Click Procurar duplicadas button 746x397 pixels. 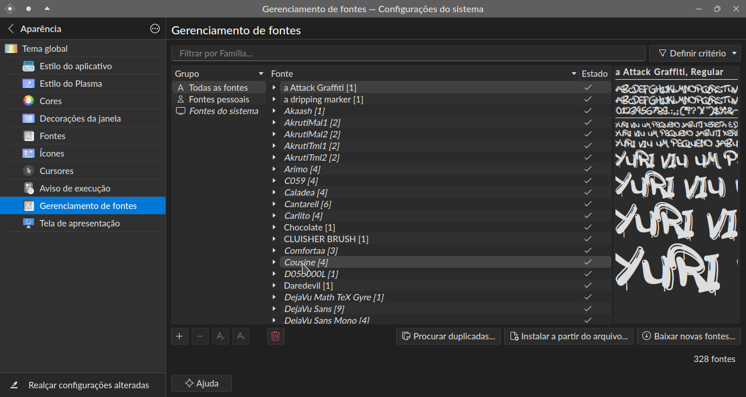(x=448, y=336)
